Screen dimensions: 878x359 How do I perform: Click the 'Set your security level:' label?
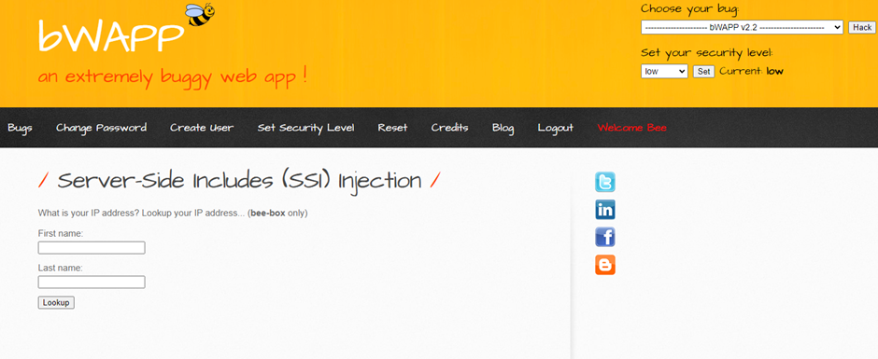click(707, 53)
